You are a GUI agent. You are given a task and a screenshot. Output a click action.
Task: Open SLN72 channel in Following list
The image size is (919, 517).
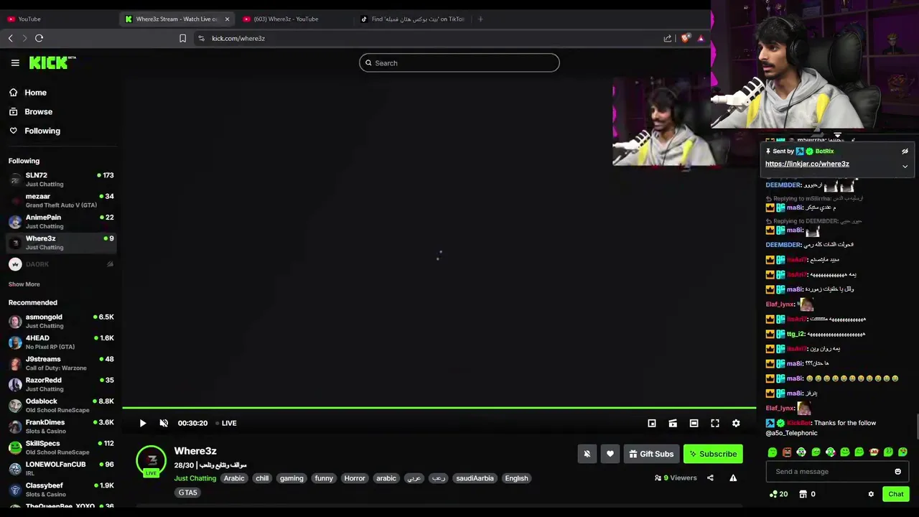point(61,180)
